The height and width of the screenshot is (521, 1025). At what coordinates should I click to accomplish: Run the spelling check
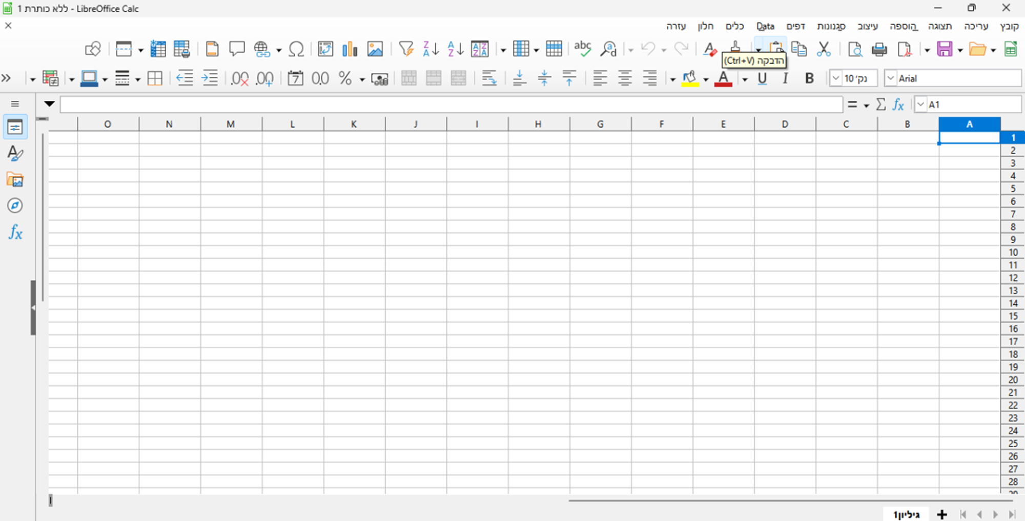pos(583,49)
